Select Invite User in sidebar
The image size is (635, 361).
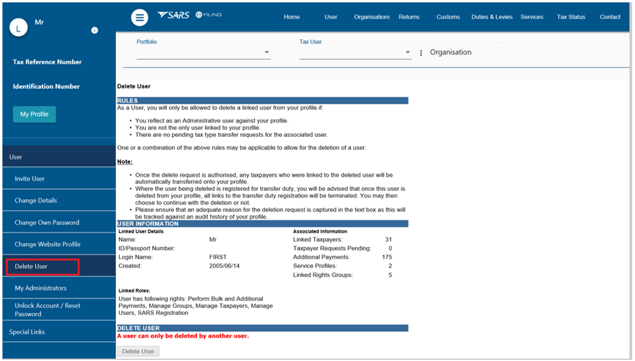coord(30,179)
